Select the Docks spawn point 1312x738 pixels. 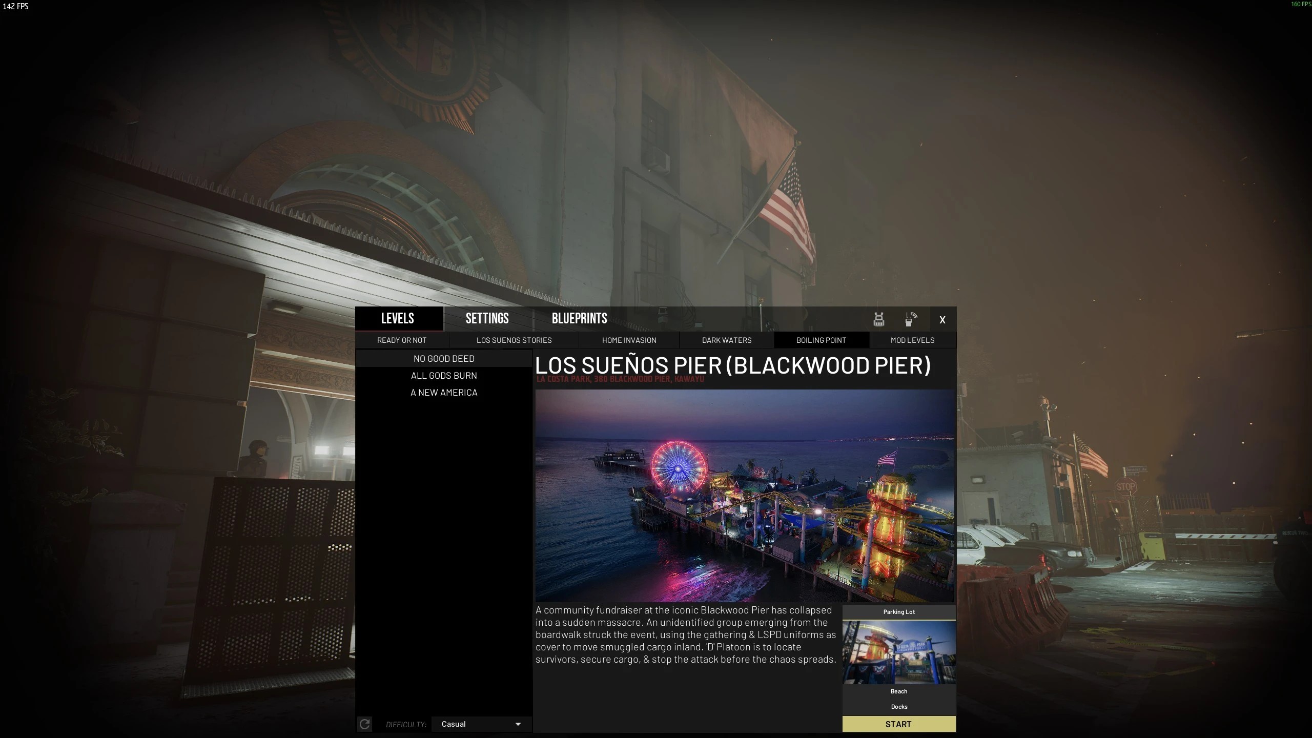pyautogui.click(x=899, y=707)
